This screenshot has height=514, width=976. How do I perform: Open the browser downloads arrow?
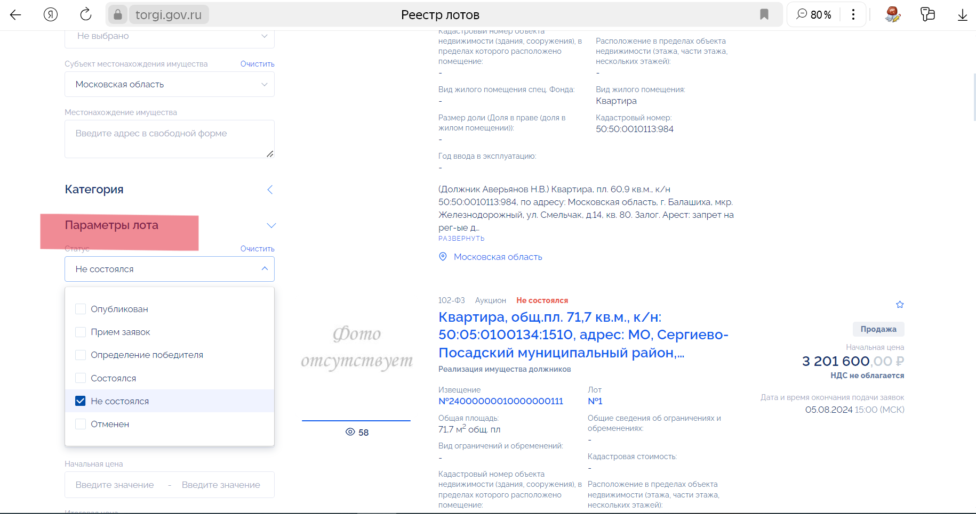coord(962,14)
